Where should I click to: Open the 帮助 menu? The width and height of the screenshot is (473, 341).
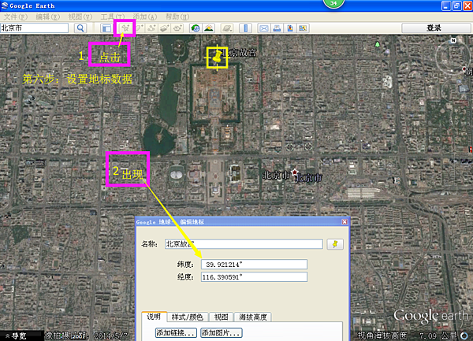177,17
